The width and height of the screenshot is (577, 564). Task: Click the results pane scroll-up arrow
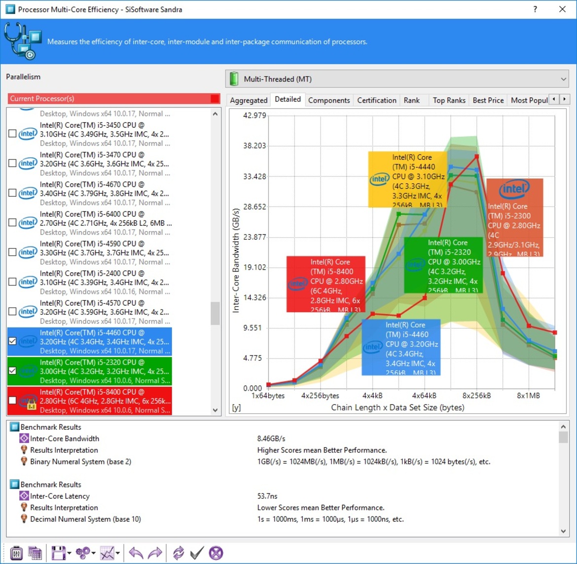click(x=563, y=426)
